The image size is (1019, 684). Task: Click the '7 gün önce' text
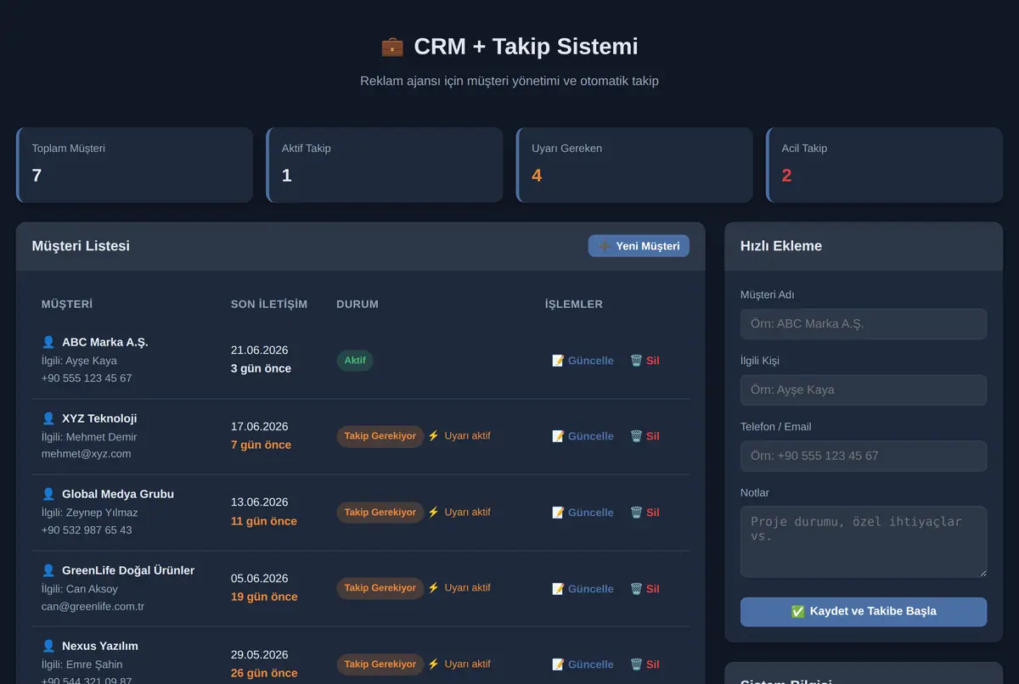(261, 445)
